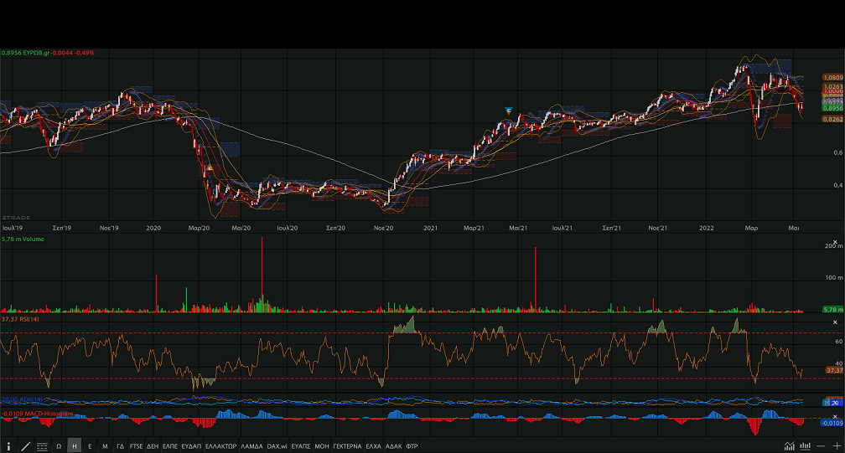The image size is (845, 453).
Task: Open the FTSE symbol tab
Action: (136, 446)
